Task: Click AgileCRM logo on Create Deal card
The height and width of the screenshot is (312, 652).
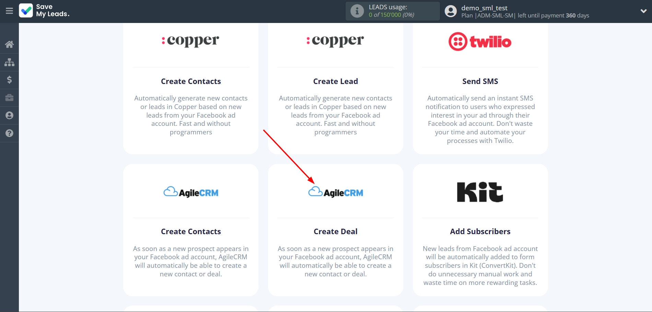Action: (336, 192)
